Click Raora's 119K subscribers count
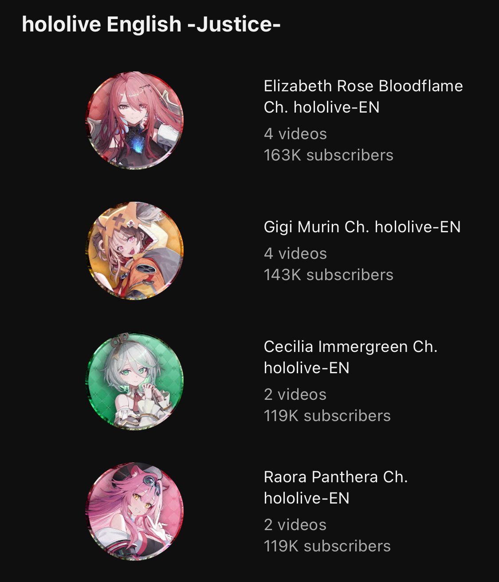The width and height of the screenshot is (499, 582). [x=327, y=546]
